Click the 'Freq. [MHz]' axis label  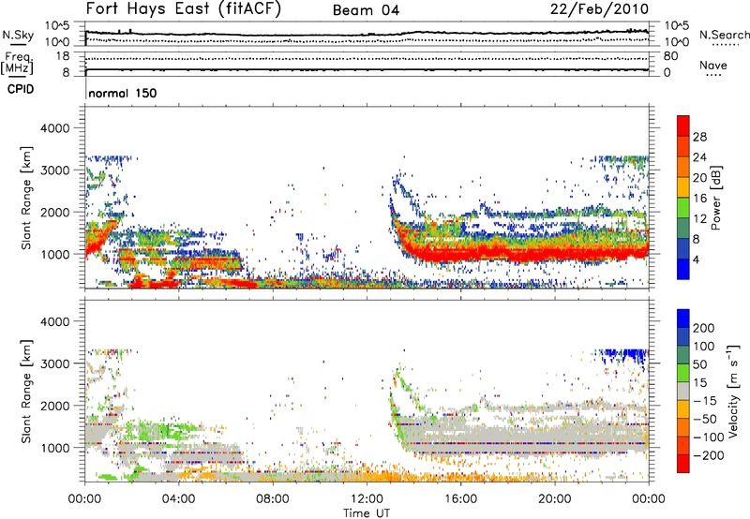coord(17,63)
